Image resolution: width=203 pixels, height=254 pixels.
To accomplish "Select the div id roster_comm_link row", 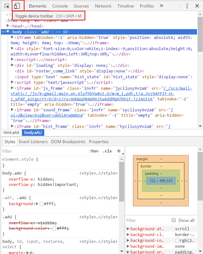I will coord(79,71).
